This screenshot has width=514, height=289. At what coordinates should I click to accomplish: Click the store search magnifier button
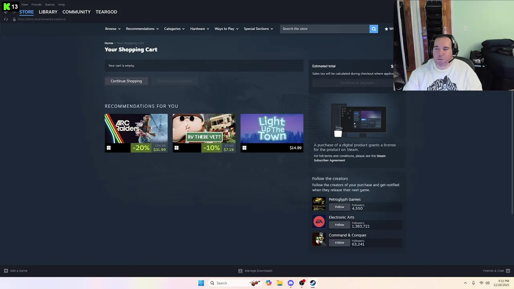tap(373, 29)
